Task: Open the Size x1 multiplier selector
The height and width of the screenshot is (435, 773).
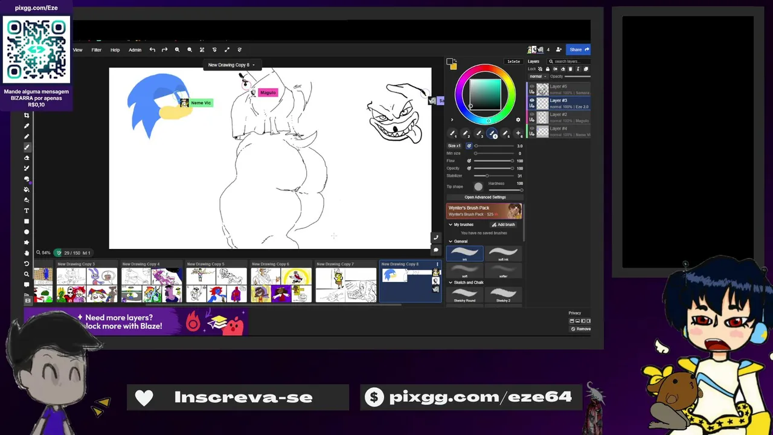Action: tap(454, 146)
